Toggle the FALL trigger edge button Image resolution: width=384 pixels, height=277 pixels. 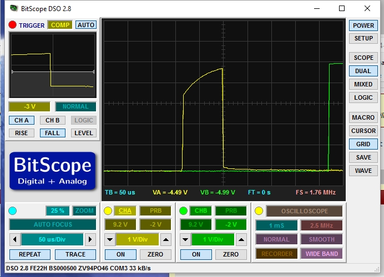point(52,133)
